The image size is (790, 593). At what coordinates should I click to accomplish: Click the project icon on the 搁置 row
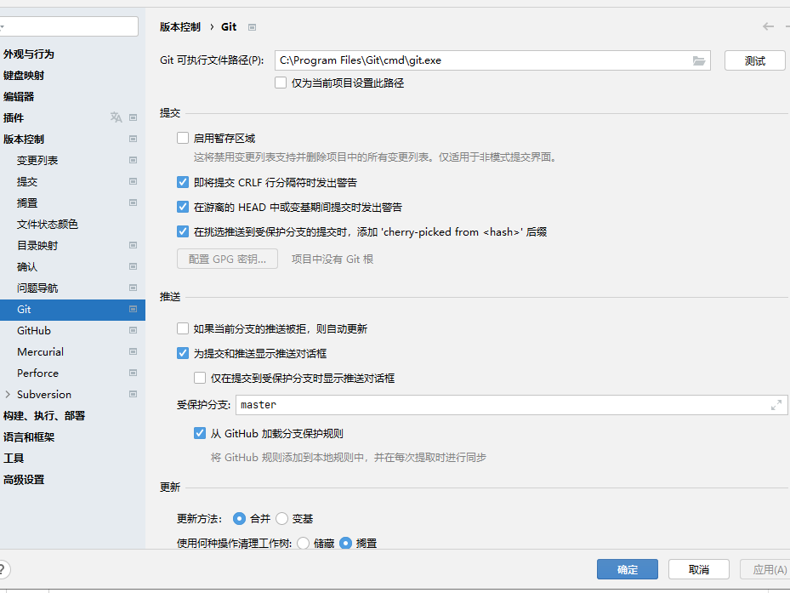[x=133, y=202]
